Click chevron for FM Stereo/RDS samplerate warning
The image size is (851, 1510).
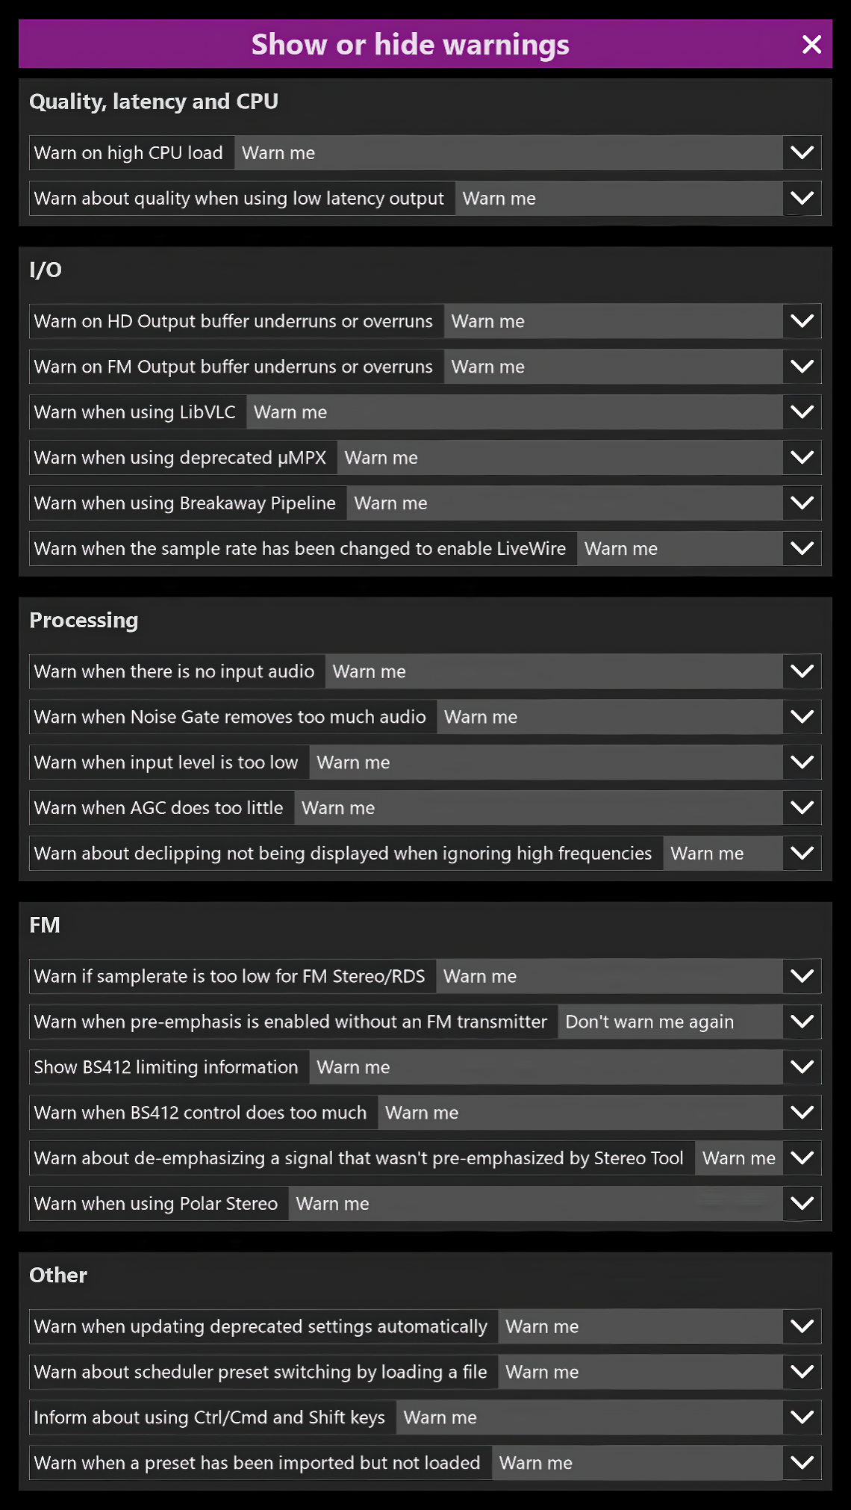point(802,976)
